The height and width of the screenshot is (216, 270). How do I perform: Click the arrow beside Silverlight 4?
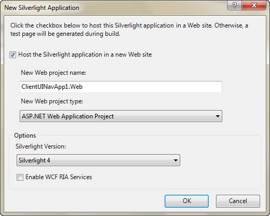(176, 160)
